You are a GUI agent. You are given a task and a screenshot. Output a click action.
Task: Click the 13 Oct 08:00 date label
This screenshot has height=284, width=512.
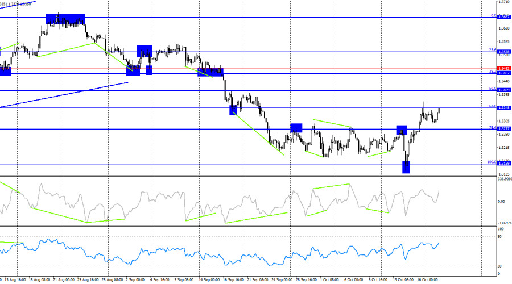click(403, 280)
